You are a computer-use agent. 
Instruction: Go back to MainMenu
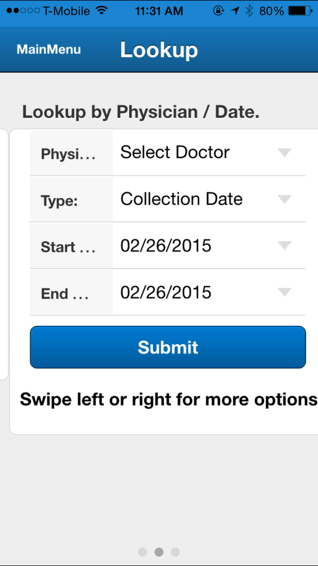[49, 49]
